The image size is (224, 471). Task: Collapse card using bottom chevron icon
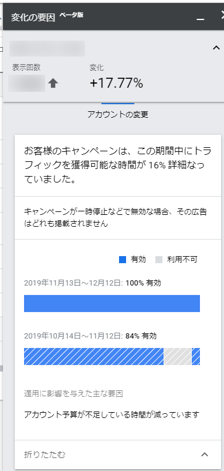(x=205, y=455)
